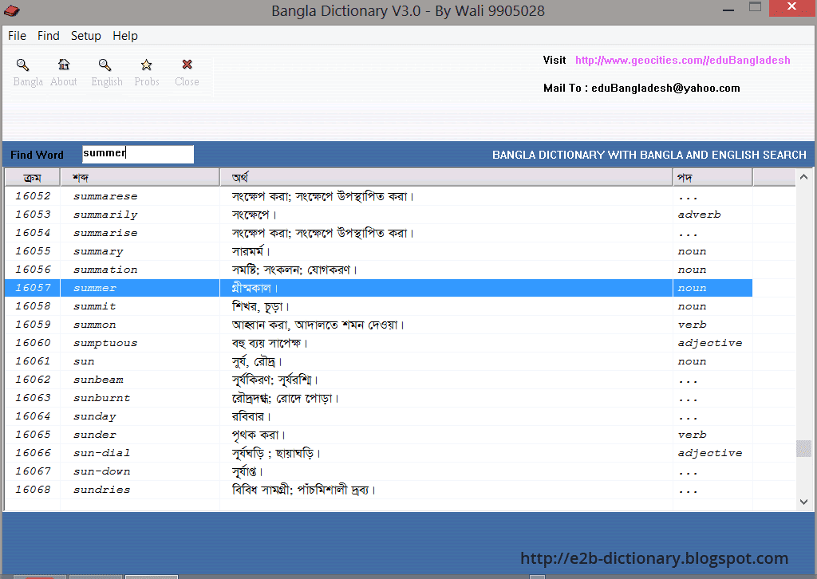This screenshot has height=579, width=817.
Task: Click the eduBangladesh@yahoo.com mail address
Action: coord(665,88)
